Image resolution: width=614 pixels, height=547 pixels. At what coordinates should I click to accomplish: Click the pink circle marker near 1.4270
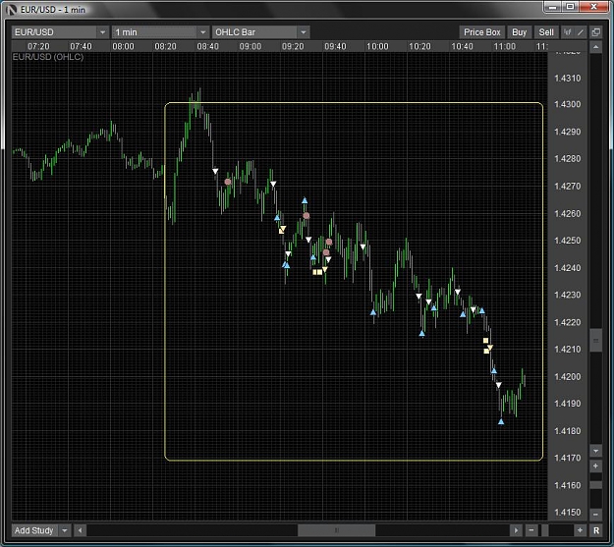pos(228,182)
